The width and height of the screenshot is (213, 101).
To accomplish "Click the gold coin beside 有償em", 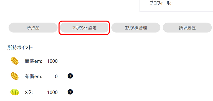I will (14, 76).
